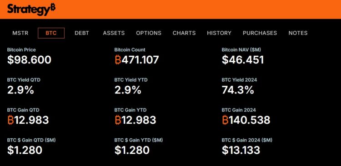
Task: View the HISTORY tab
Action: [219, 33]
